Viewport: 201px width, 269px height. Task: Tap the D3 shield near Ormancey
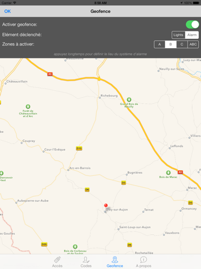coord(190,203)
